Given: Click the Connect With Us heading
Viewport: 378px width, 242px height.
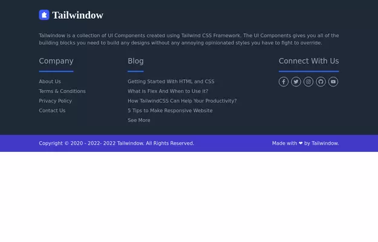Looking at the screenshot, I should pos(308,61).
